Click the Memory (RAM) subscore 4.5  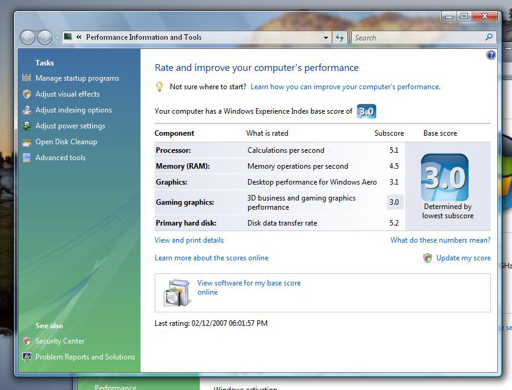pos(394,166)
